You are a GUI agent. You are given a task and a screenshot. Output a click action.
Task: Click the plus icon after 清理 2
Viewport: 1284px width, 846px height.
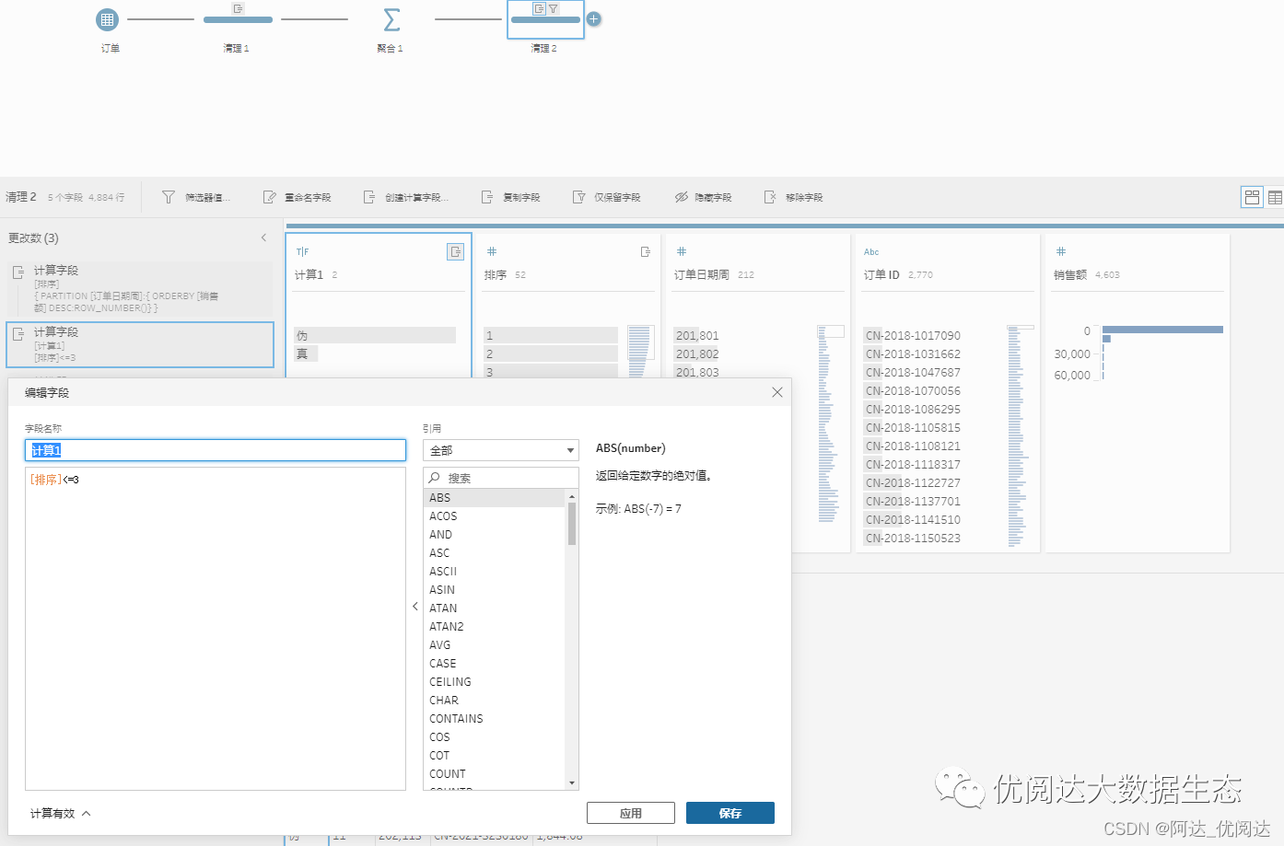pos(594,18)
